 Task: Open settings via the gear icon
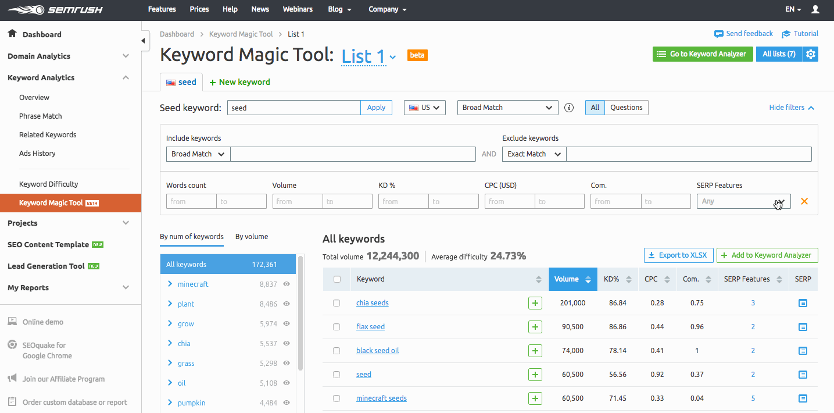811,54
